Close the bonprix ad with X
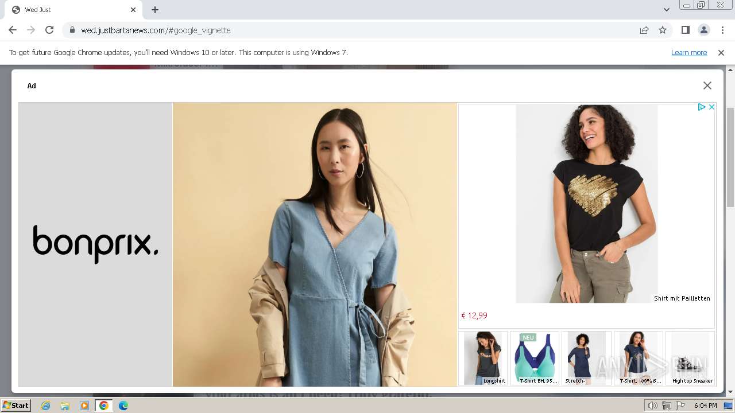Image resolution: width=735 pixels, height=413 pixels. pos(711,107)
